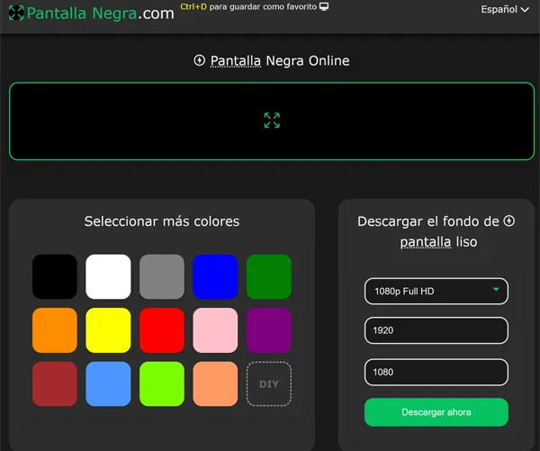Screen dimensions: 540x451
Task: Click the width field showing 1920
Action: [x=436, y=330]
